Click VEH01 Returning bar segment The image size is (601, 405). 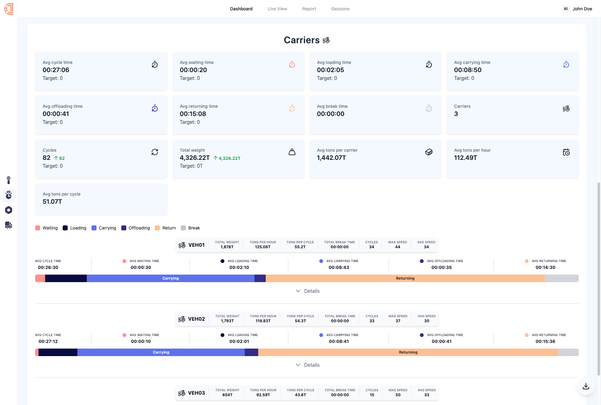coord(405,278)
